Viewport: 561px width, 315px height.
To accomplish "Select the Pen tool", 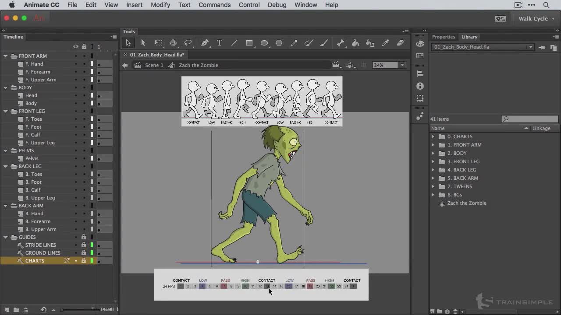I will [x=205, y=43].
